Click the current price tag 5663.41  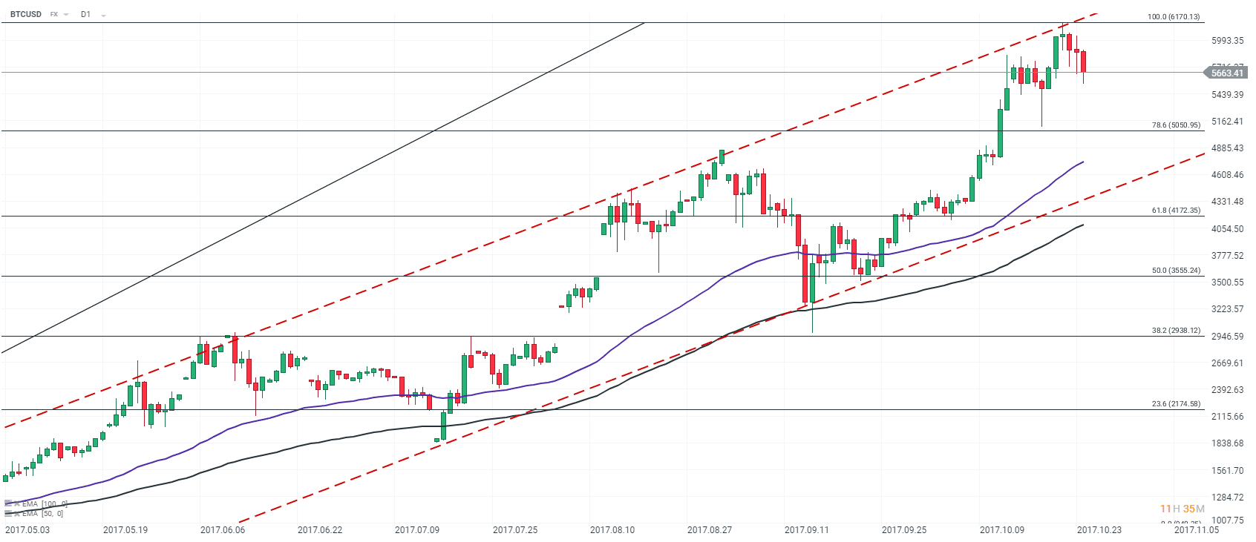[x=1226, y=73]
